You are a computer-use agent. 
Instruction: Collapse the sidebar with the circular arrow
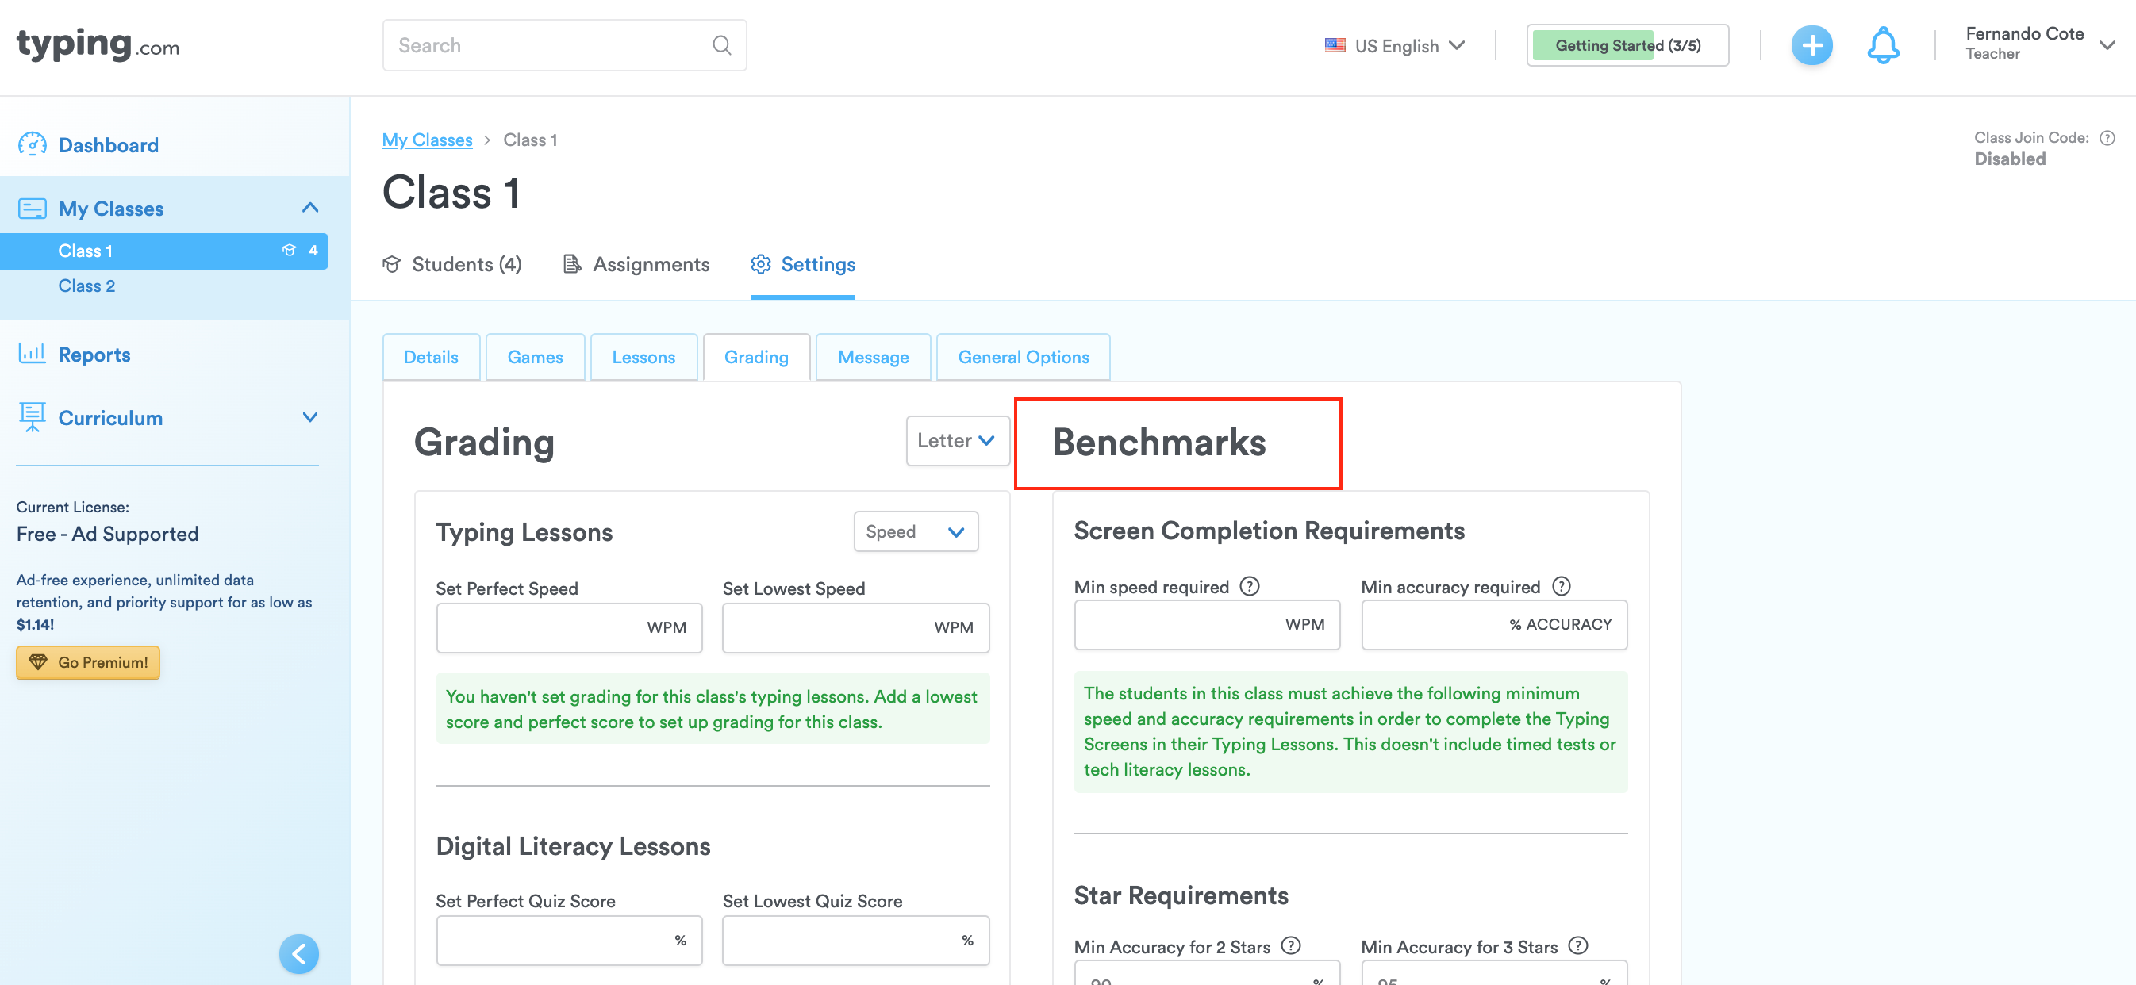coord(299,953)
